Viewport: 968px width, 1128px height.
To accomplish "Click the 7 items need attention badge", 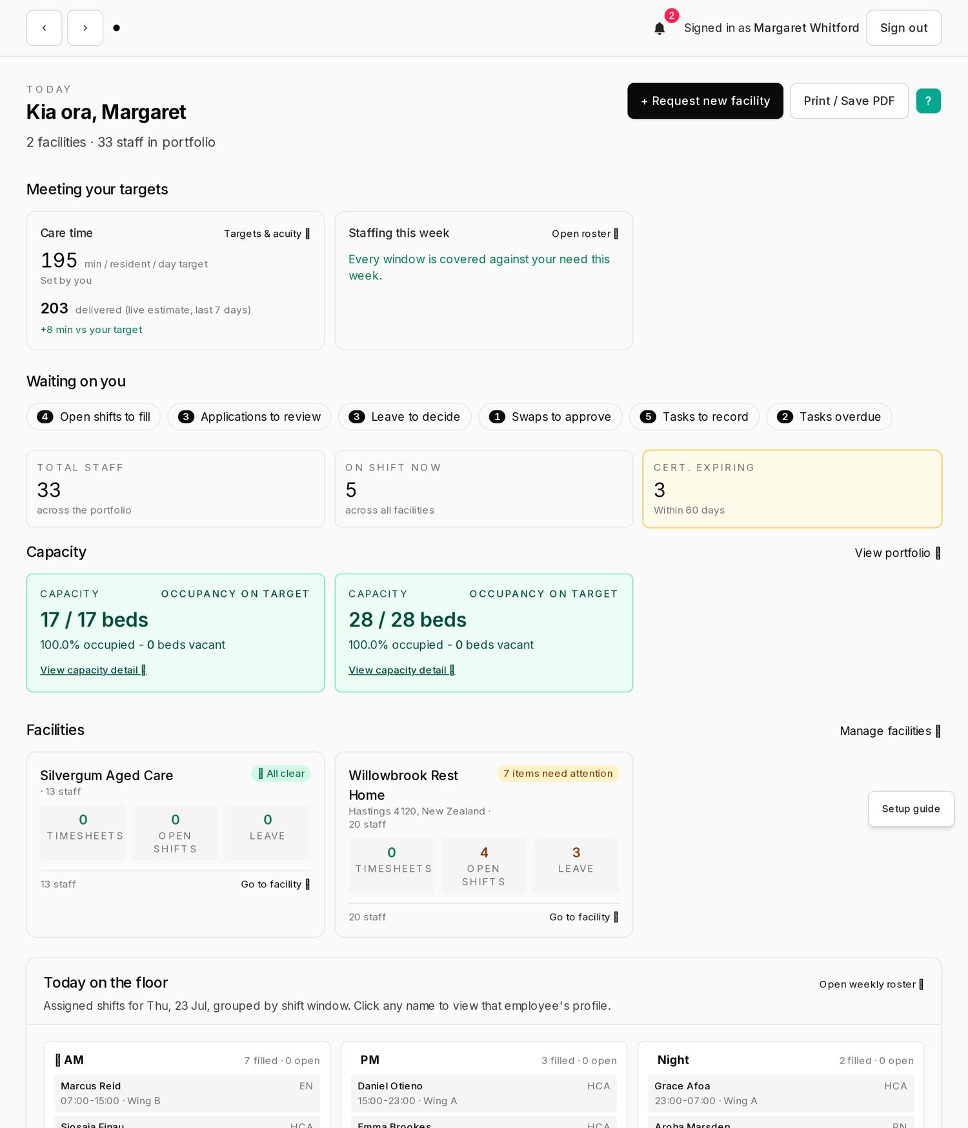I will [x=558, y=774].
